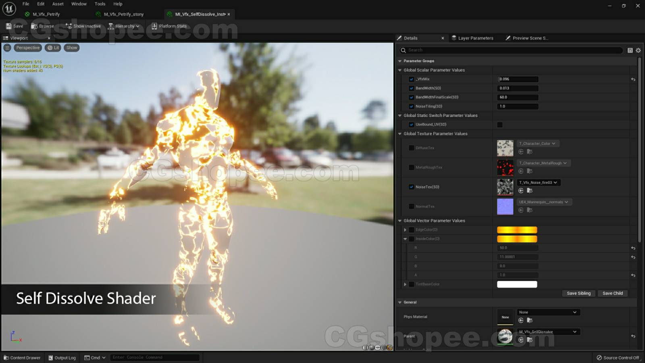Collapse Global Scalar Parameter Values
Viewport: 645px width, 363px height.
(x=400, y=70)
